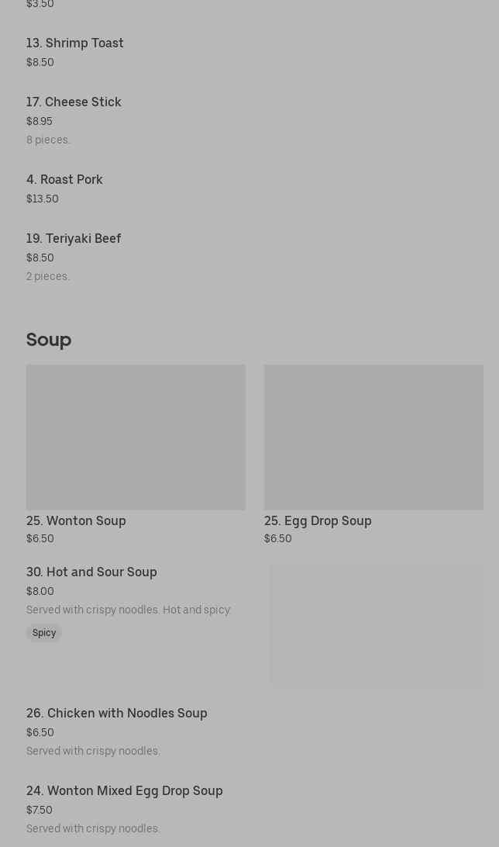The width and height of the screenshot is (499, 847).
Task: Click the $7.50 Wonton Mixed soup price
Action: [40, 810]
